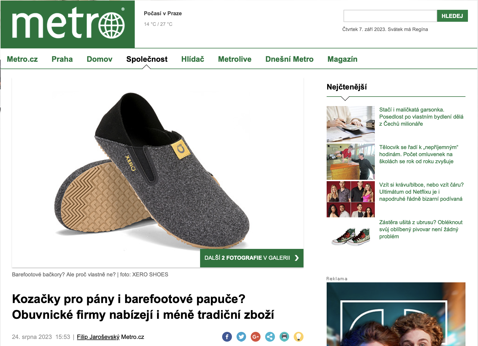Open the Magazín section

342,59
